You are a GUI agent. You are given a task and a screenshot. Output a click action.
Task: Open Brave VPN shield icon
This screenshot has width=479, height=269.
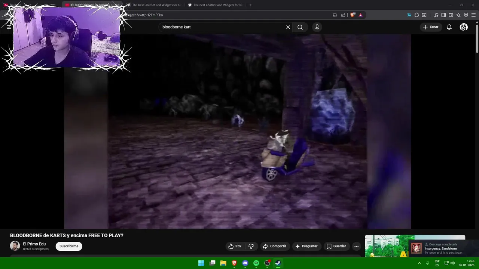coord(466,15)
